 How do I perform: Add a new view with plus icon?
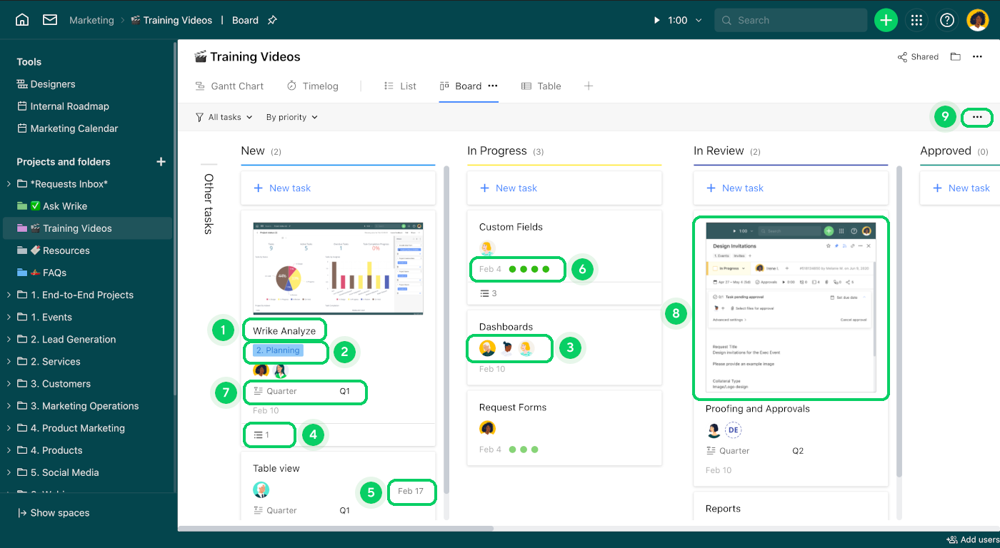click(x=589, y=86)
